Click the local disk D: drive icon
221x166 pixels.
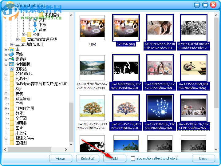click(x=18, y=45)
